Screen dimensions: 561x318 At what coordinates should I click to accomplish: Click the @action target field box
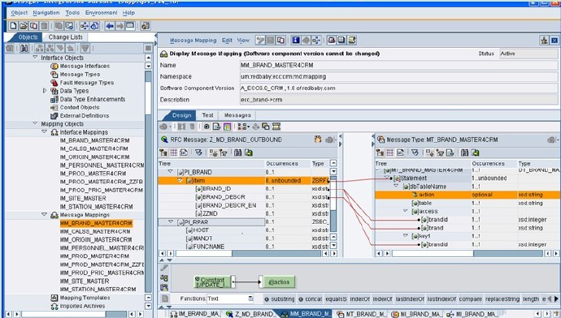[x=279, y=282]
